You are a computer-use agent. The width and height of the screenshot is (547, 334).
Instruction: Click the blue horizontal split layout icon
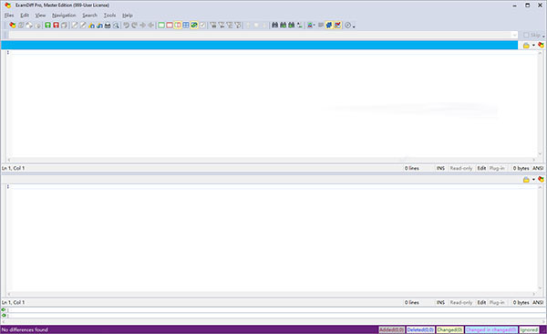tap(186, 26)
